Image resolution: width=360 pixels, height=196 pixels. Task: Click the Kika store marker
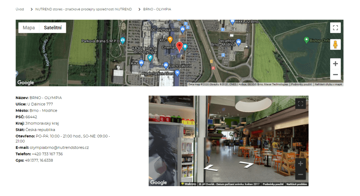[142, 63]
